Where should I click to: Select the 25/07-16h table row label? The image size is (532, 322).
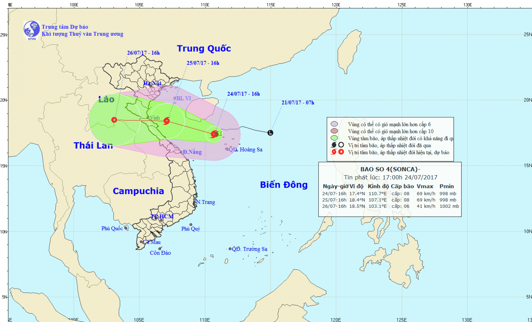[334, 200]
